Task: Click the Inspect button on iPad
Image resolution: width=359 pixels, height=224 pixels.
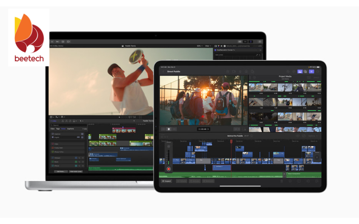Action: pyautogui.click(x=167, y=181)
